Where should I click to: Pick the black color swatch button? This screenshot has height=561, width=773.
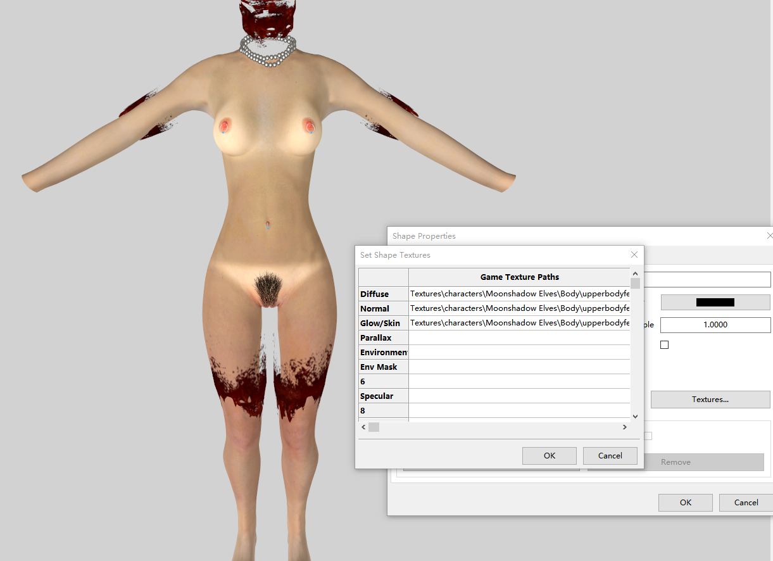click(715, 302)
